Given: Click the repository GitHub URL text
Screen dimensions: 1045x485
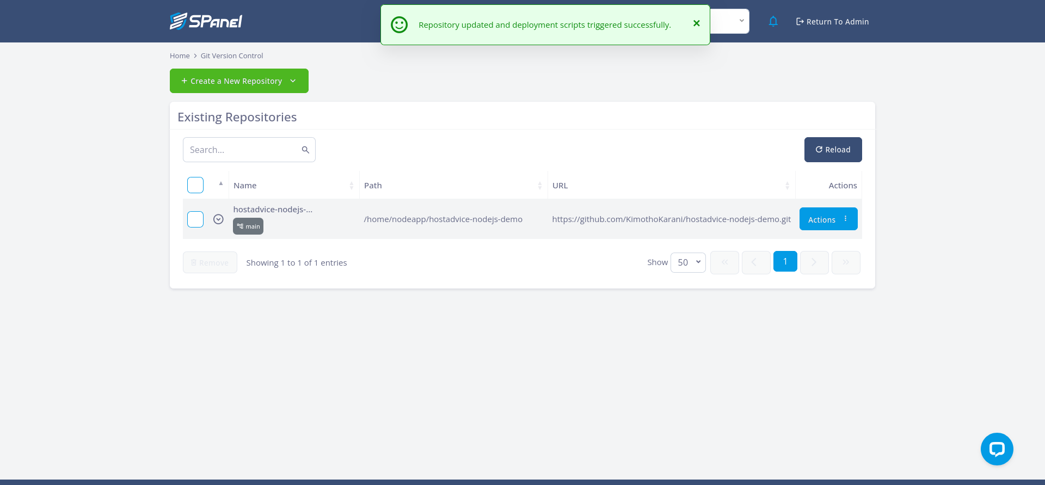Looking at the screenshot, I should coord(671,219).
